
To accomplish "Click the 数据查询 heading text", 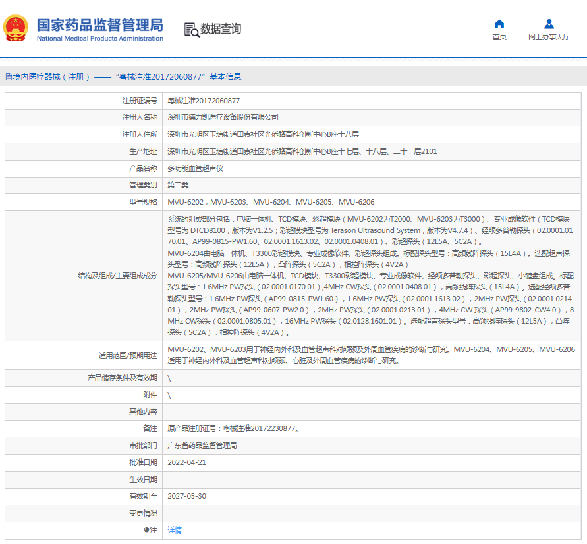I will 221,29.
